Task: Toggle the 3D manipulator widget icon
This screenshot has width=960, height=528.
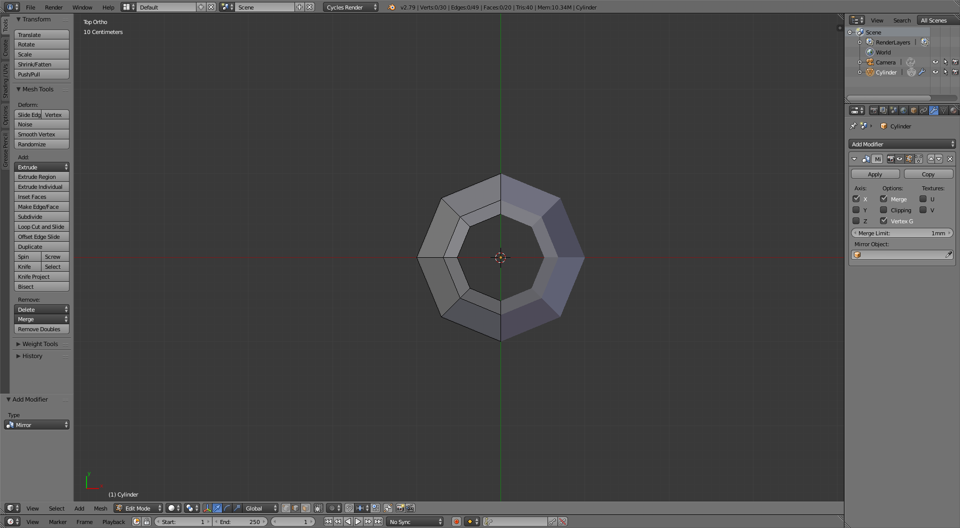Action: click(x=207, y=508)
